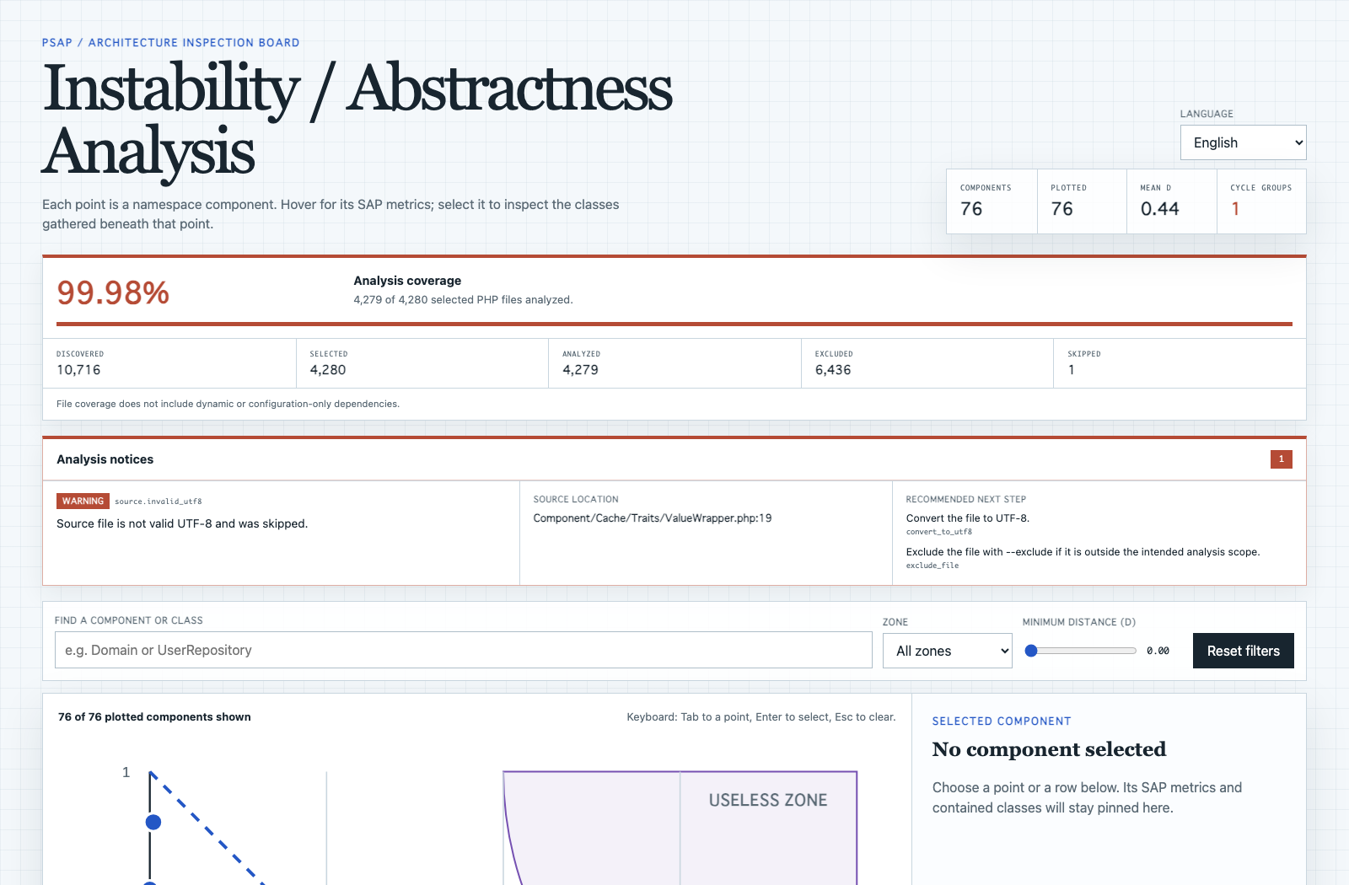Click the Analyzed value 4,279
The height and width of the screenshot is (885, 1349).
[581, 370]
